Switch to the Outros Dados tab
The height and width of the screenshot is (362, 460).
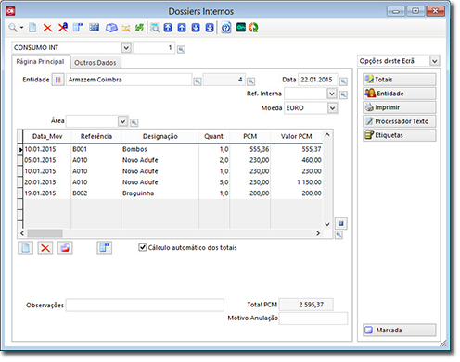point(96,63)
